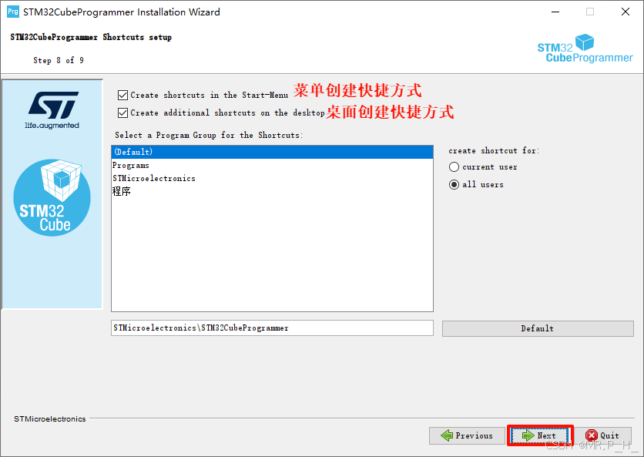Click the Prg app icon in title bar
The image size is (644, 457).
[13, 12]
